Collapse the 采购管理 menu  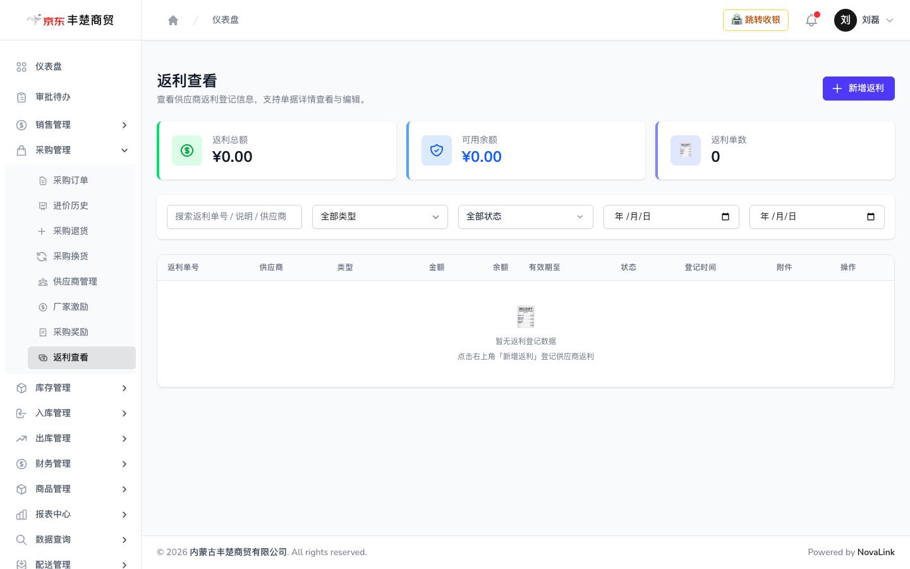(70, 150)
